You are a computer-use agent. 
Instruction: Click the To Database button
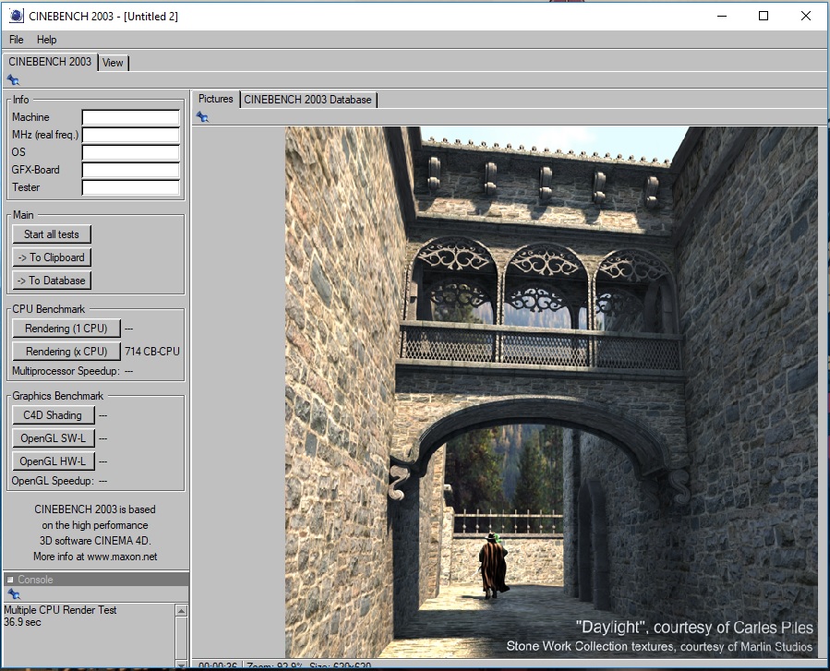point(52,281)
